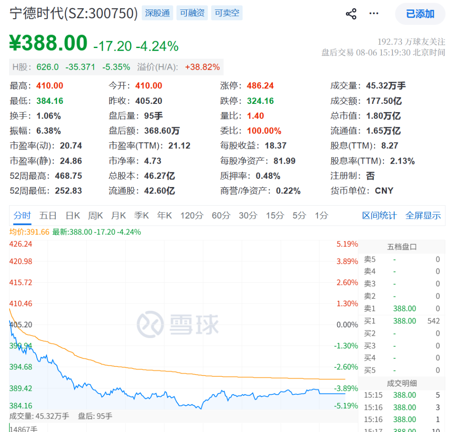Viewport: 467px width, 432px height.
Task: Click the H股 price 626.0
Action: pos(48,67)
